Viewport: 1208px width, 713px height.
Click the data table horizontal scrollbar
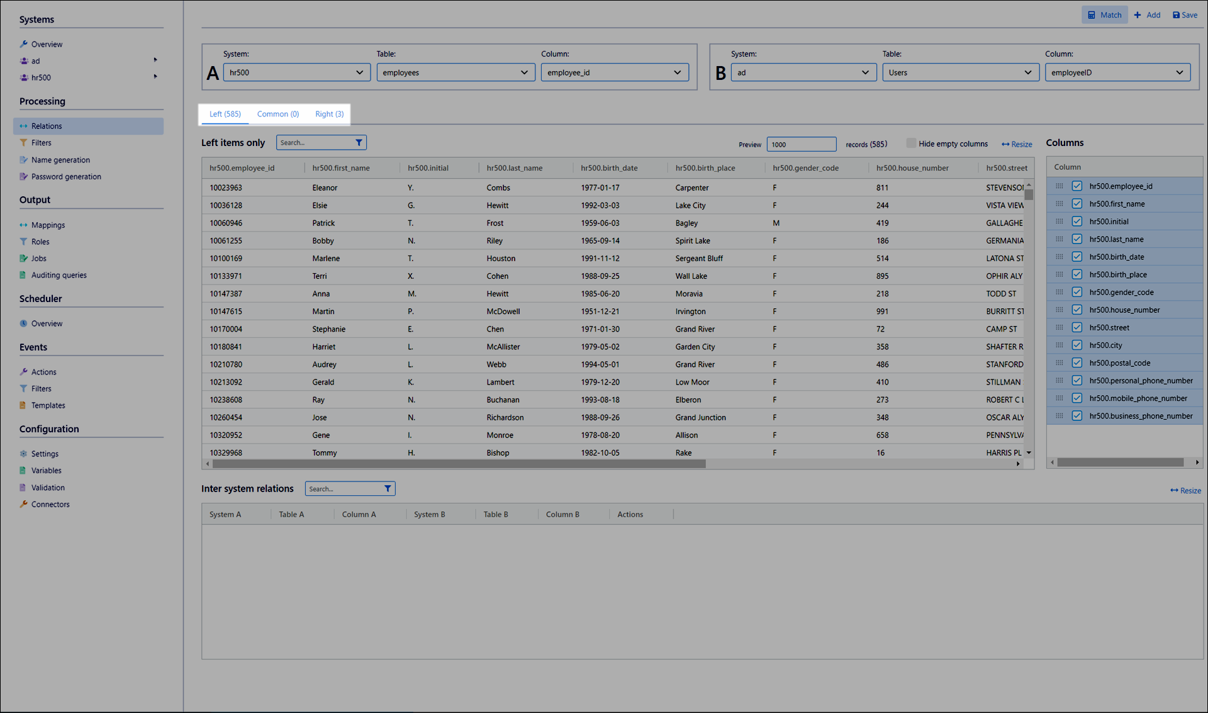[x=459, y=464]
